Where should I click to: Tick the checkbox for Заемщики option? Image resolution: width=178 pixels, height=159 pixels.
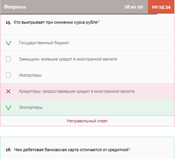click(x=8, y=59)
